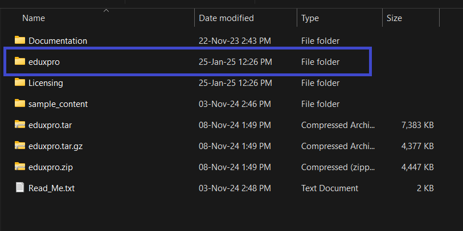Viewport: 463px width, 231px height.
Task: Click the Licensing folder icon
Action: (x=20, y=82)
